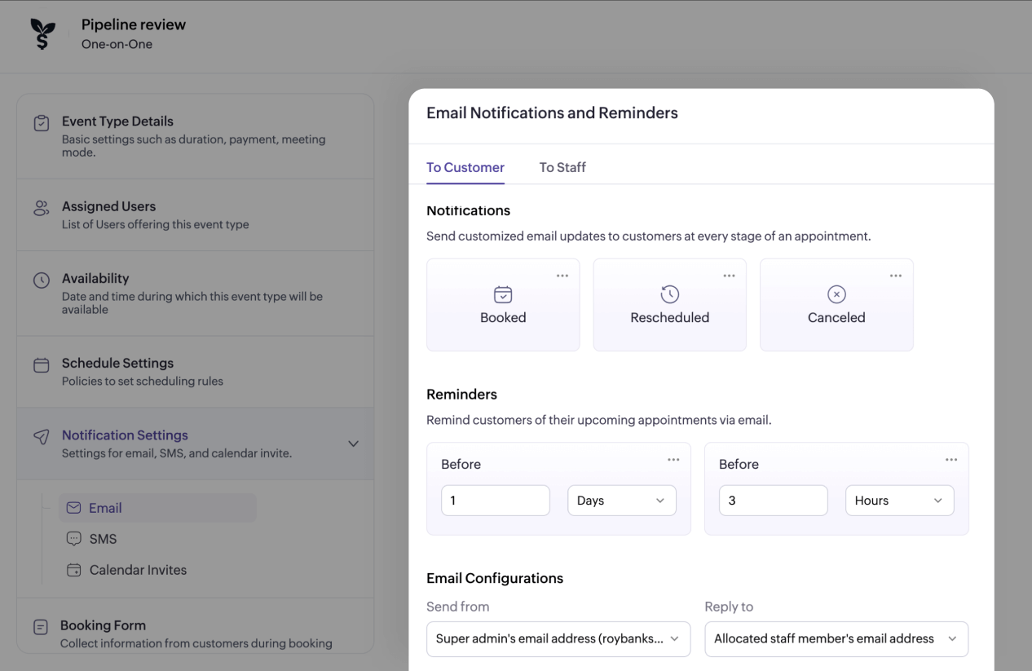Screen dimensions: 1032x671
Task: Collapse the Notification Settings section chevron
Action: pos(353,443)
